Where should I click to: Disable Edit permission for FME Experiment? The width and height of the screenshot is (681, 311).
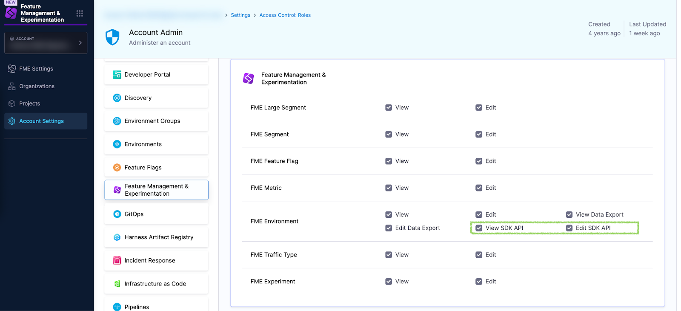point(479,282)
